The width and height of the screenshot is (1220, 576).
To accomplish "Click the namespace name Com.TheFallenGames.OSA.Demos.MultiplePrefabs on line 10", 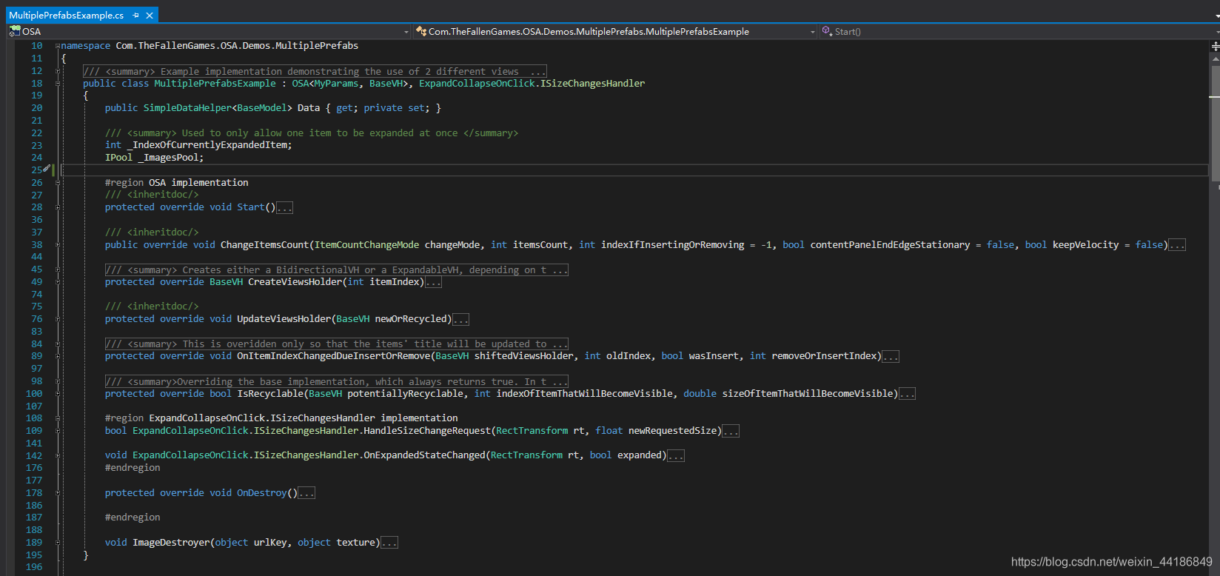I will click(x=237, y=46).
